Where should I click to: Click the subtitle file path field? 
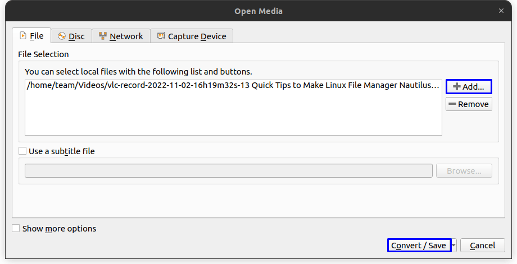pyautogui.click(x=228, y=171)
